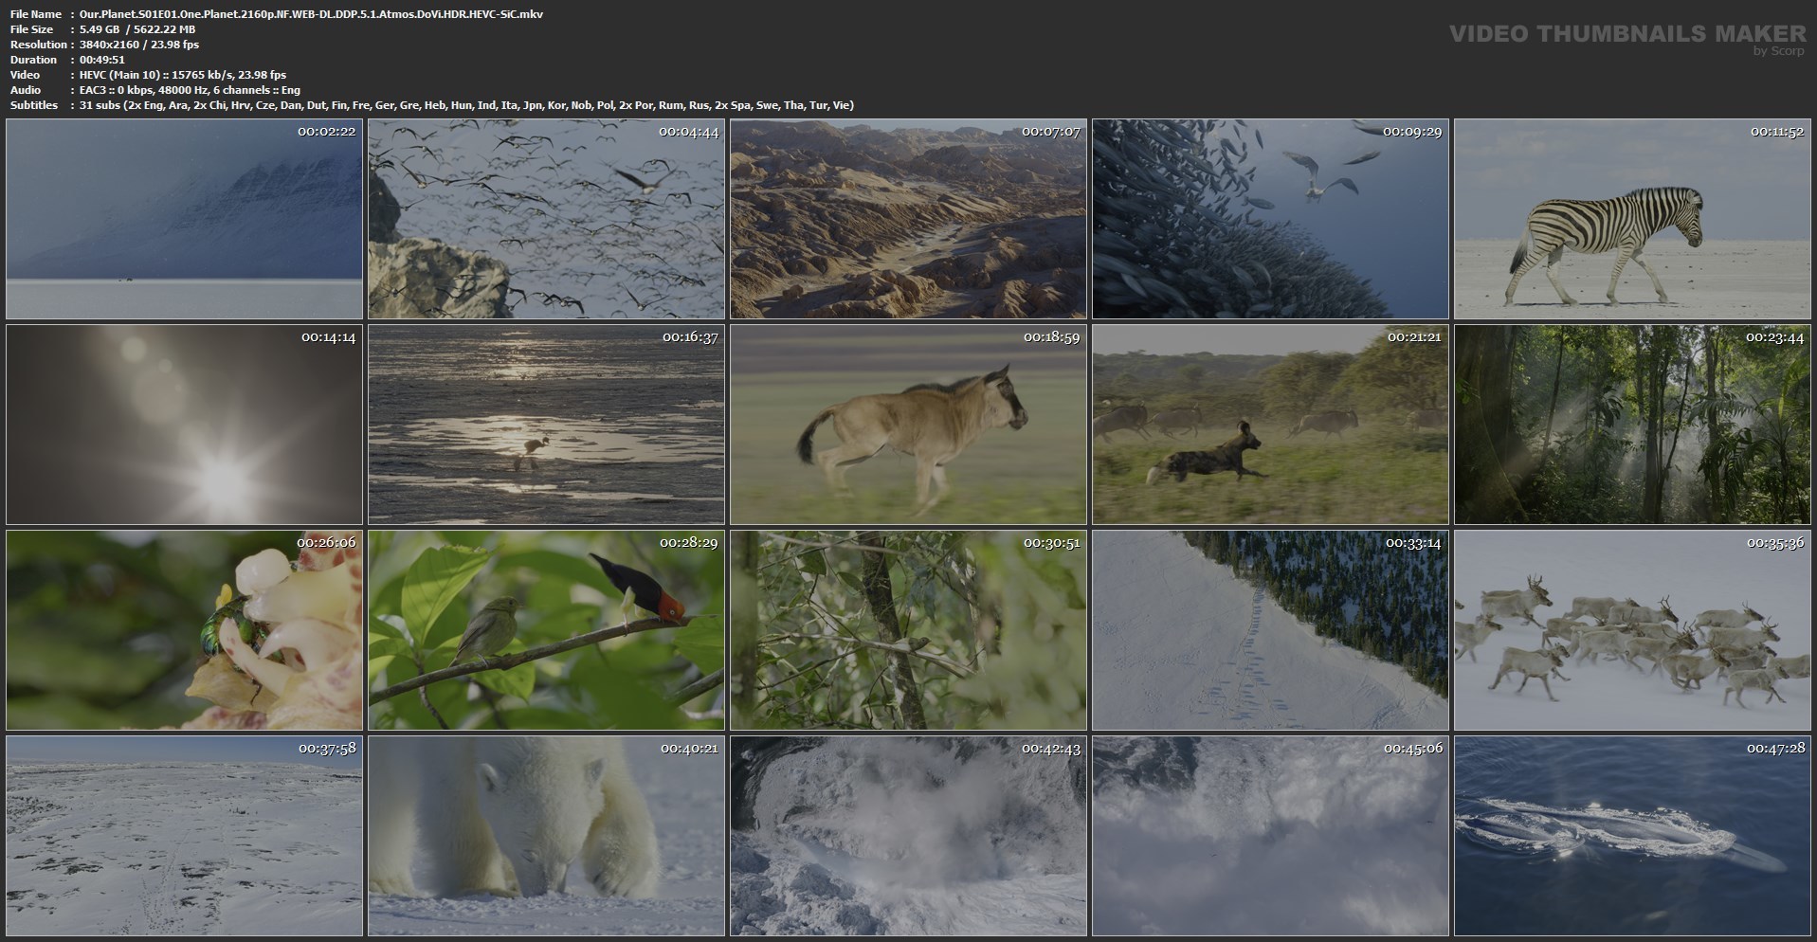Select the birds flock thumbnail at 00:04:44

point(546,219)
